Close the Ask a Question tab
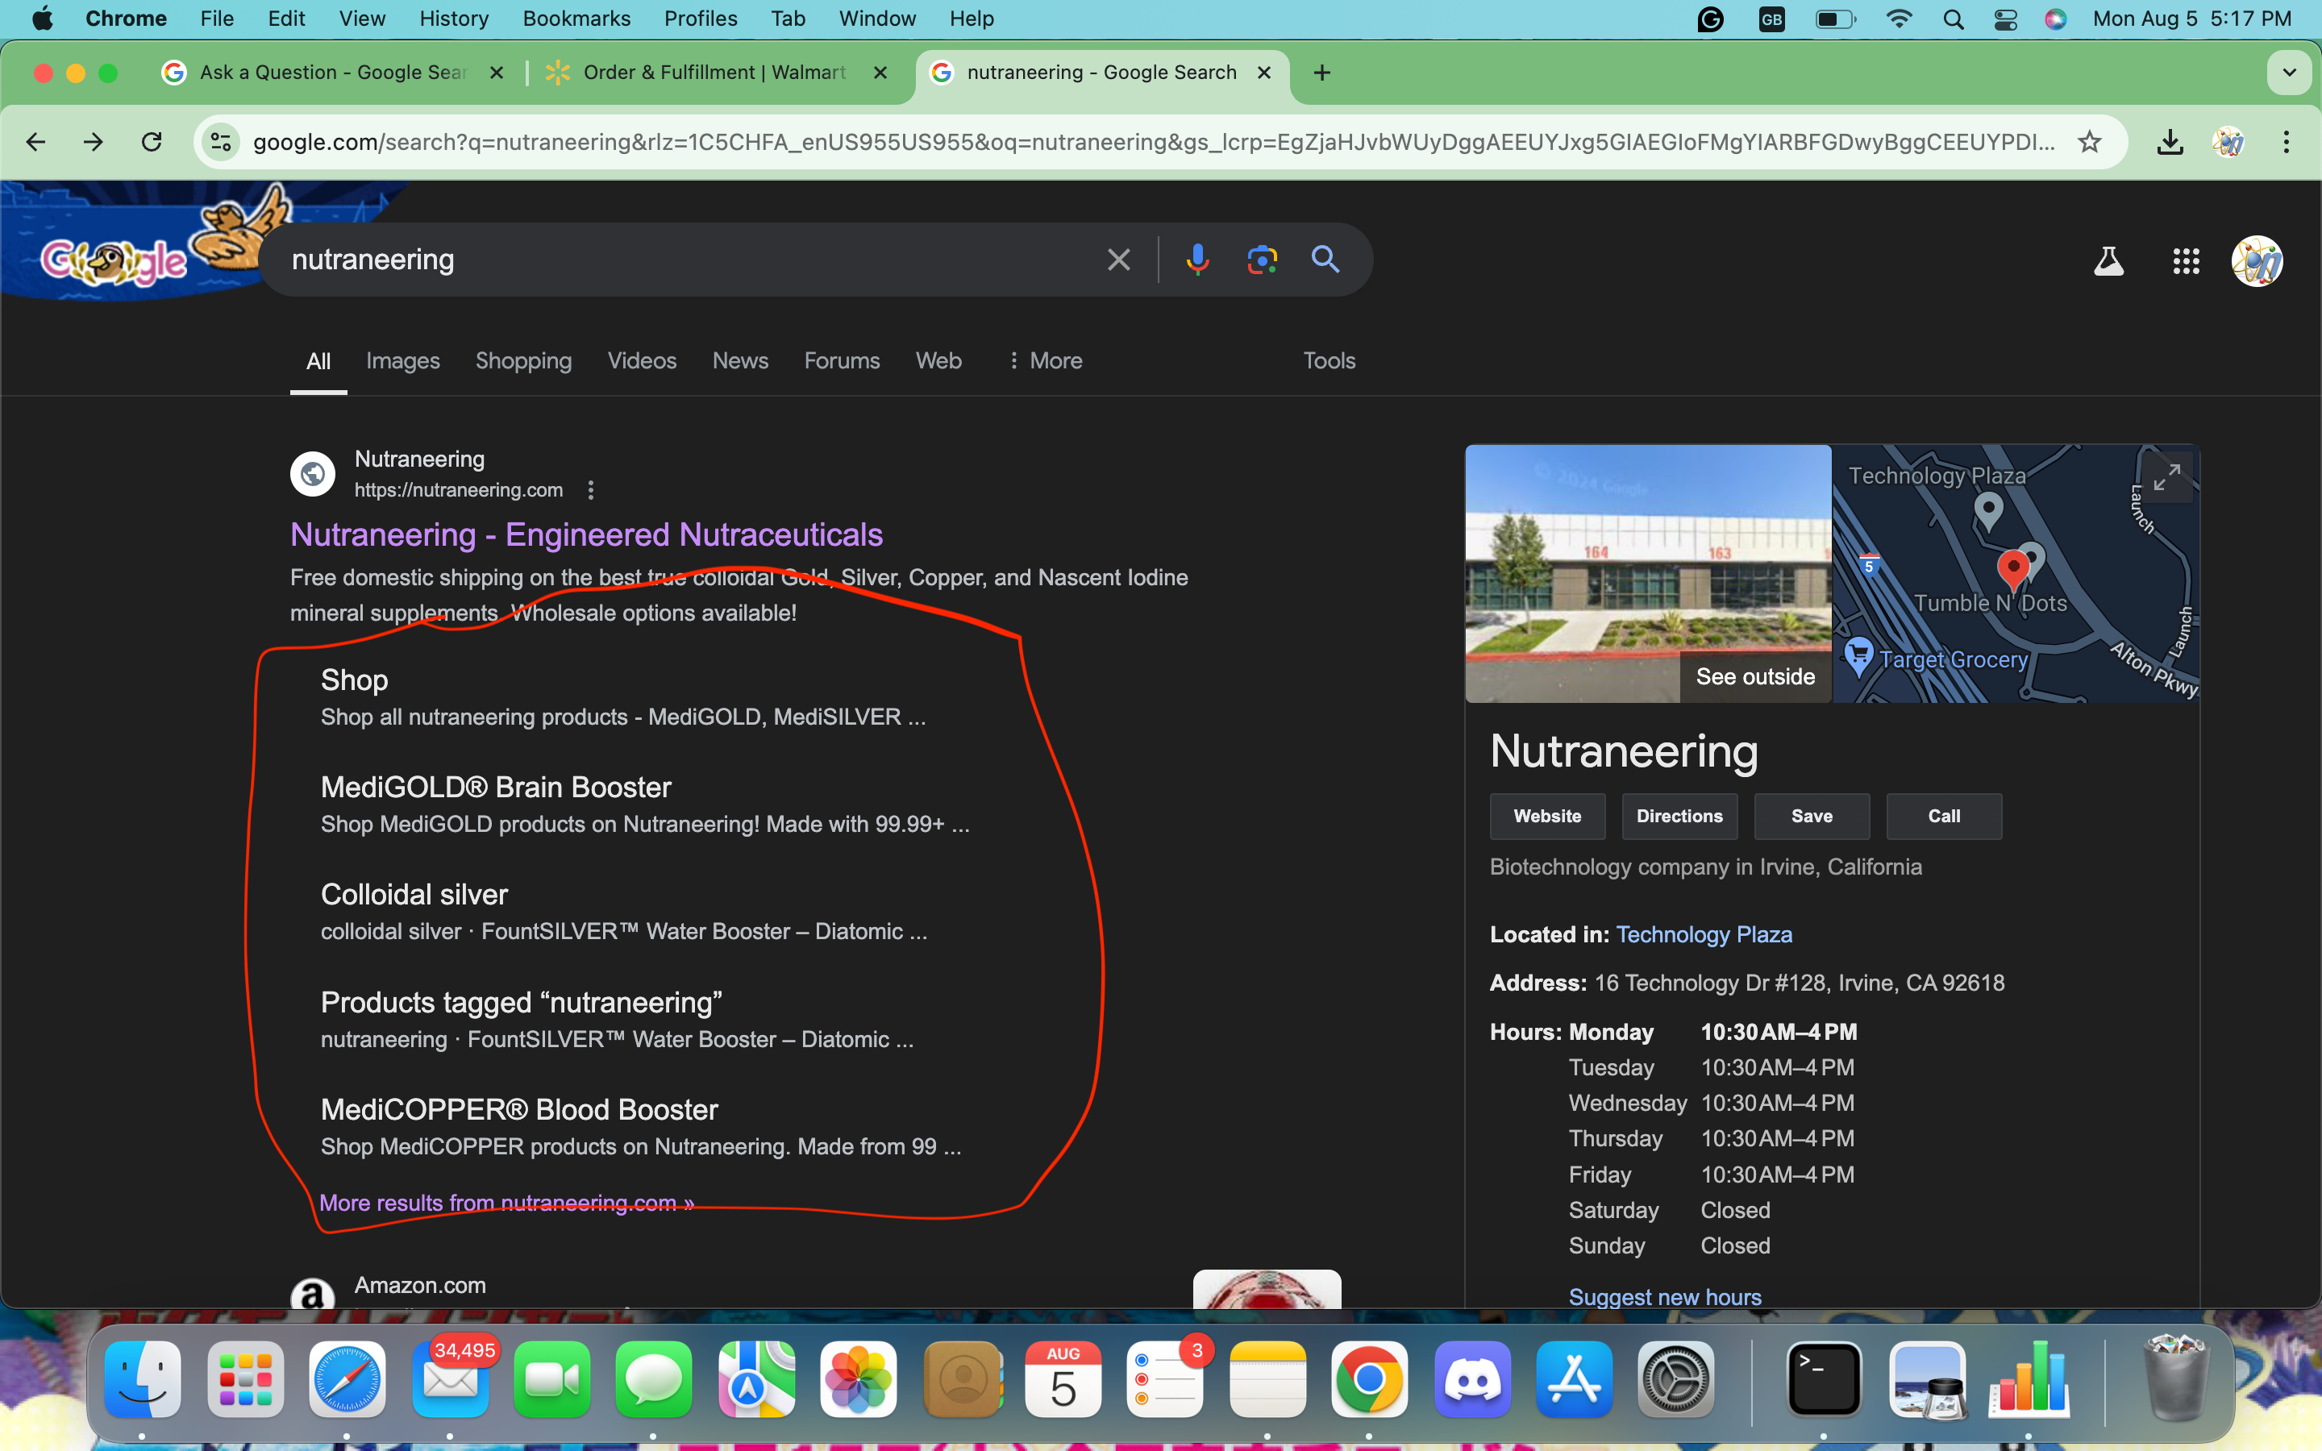This screenshot has height=1451, width=2322. (x=496, y=73)
